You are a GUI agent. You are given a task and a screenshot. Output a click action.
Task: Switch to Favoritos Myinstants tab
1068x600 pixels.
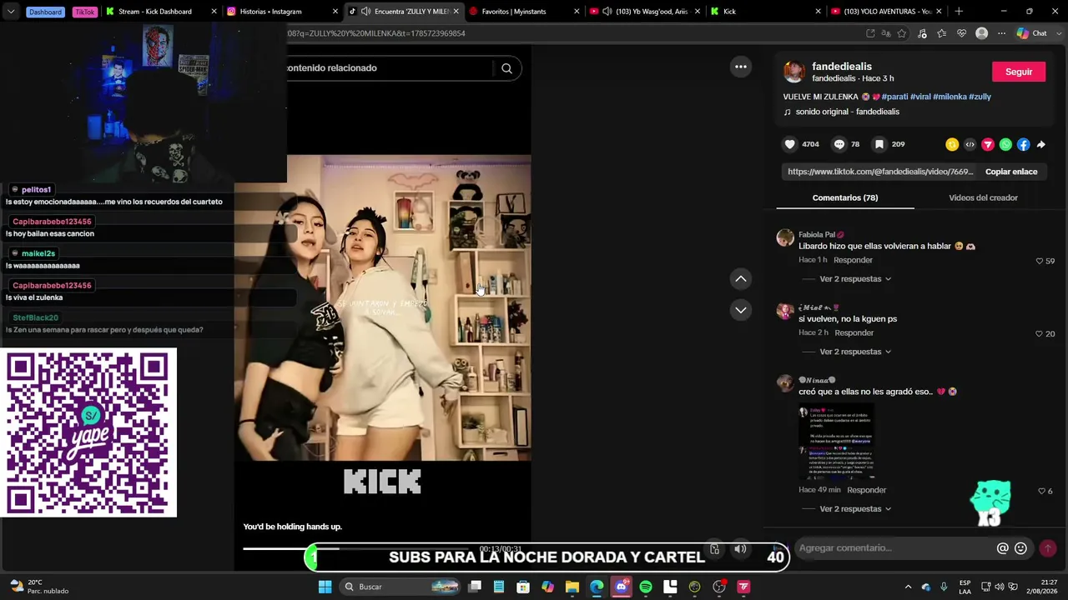pos(523,12)
